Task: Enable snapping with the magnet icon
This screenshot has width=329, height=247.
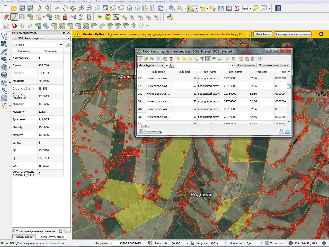Action: [14, 26]
